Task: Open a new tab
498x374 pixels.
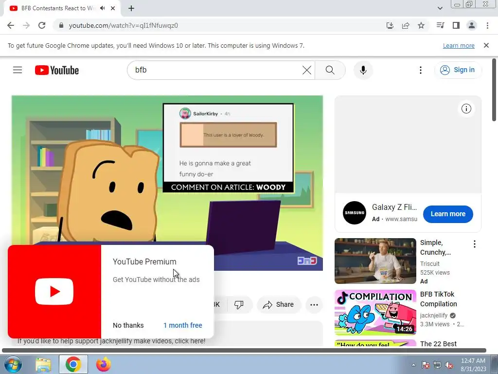Action: 131,8
